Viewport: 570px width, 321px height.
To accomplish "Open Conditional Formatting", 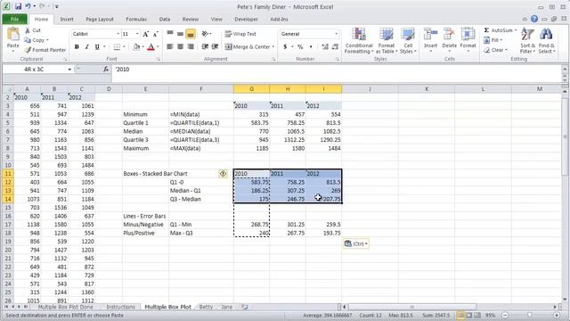I will click(359, 41).
